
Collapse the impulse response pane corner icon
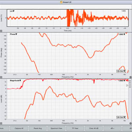click(x=1, y=31)
